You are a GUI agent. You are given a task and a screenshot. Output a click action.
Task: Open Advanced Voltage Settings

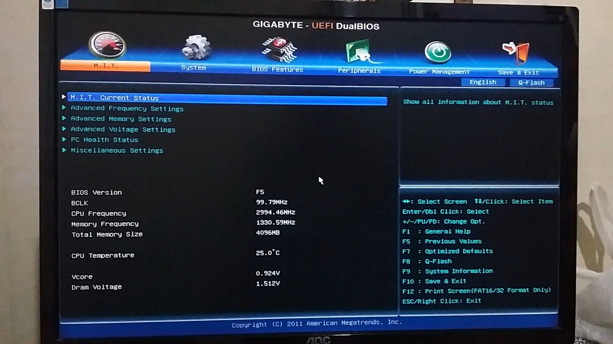tap(123, 129)
